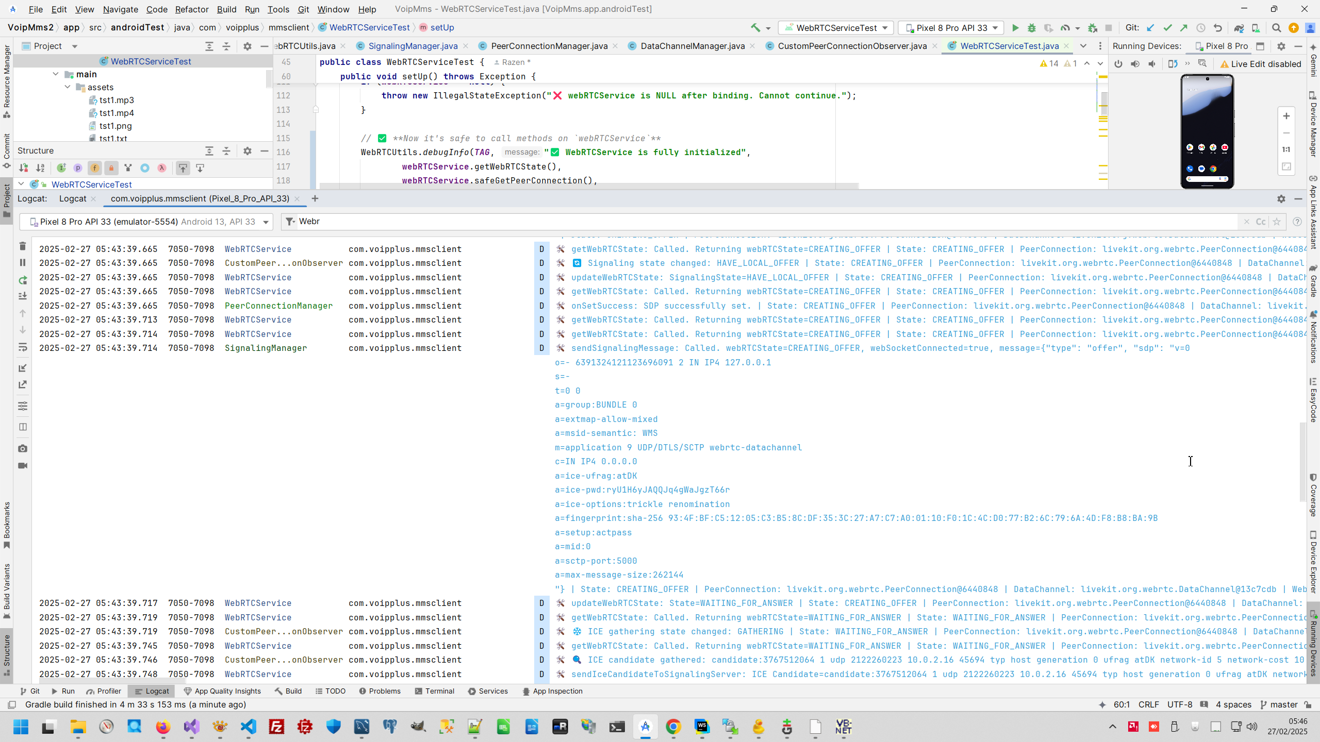Screen dimensions: 1320x742
Task: Open the App Quality Insights panel
Action: tap(222, 691)
